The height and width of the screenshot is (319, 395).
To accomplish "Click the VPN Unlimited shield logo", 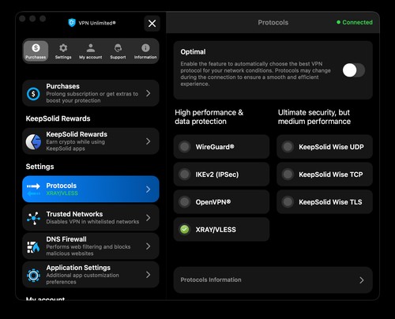I will (x=72, y=23).
